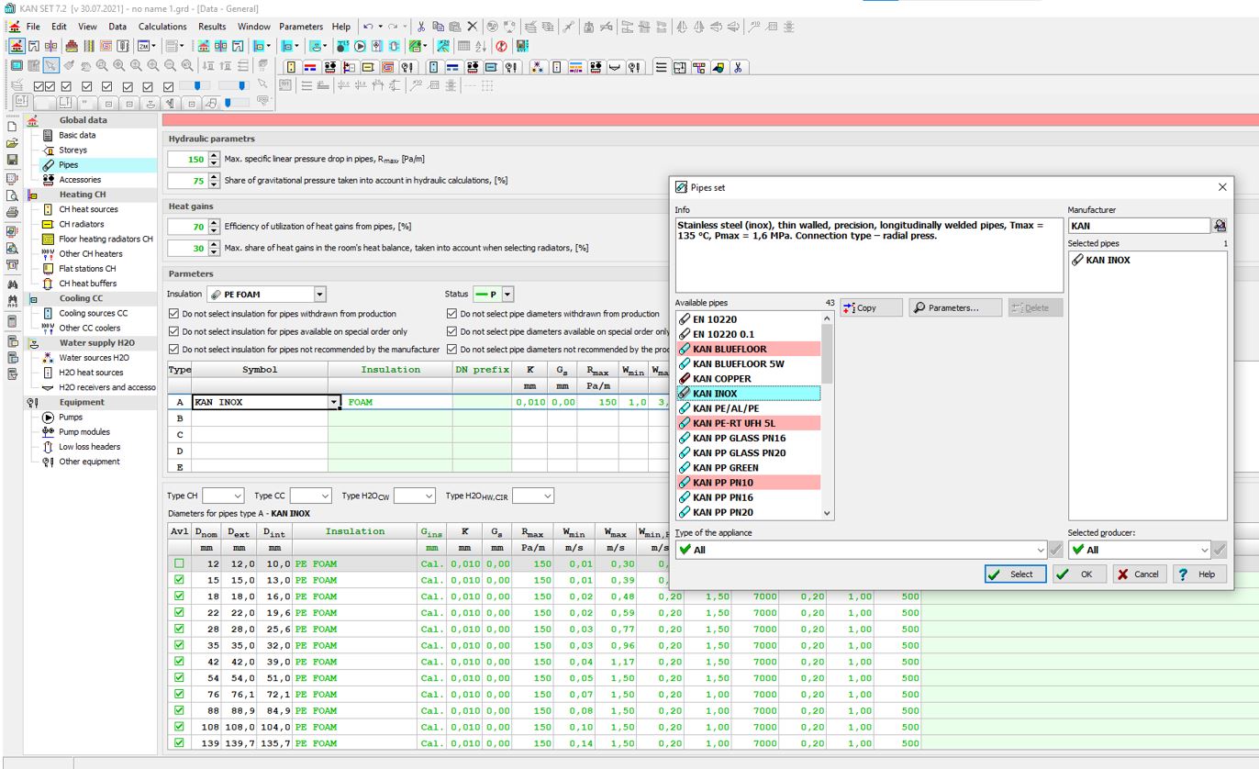Click the binoculars Find icon in left sidebar
This screenshot has height=769, width=1259.
click(x=12, y=284)
